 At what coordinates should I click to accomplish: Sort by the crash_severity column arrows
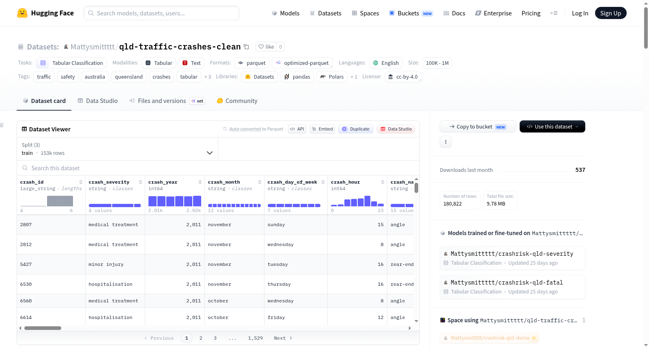[140, 182]
